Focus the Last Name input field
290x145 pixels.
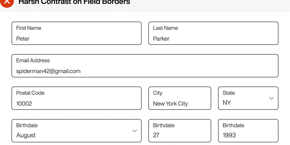[213, 33]
